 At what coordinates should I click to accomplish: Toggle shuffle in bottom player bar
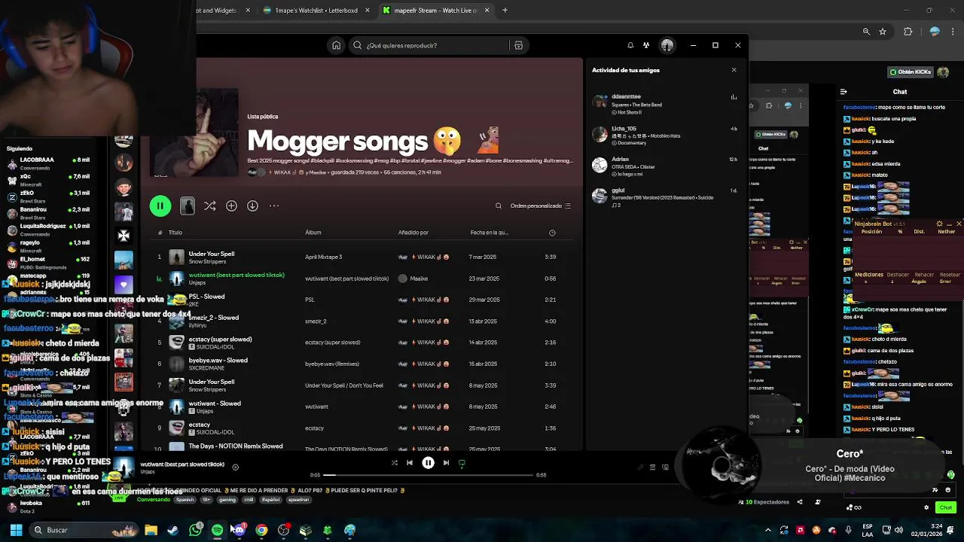(x=394, y=463)
